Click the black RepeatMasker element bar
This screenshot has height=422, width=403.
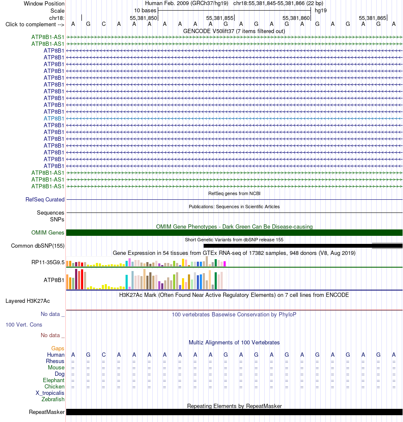[x=234, y=412]
